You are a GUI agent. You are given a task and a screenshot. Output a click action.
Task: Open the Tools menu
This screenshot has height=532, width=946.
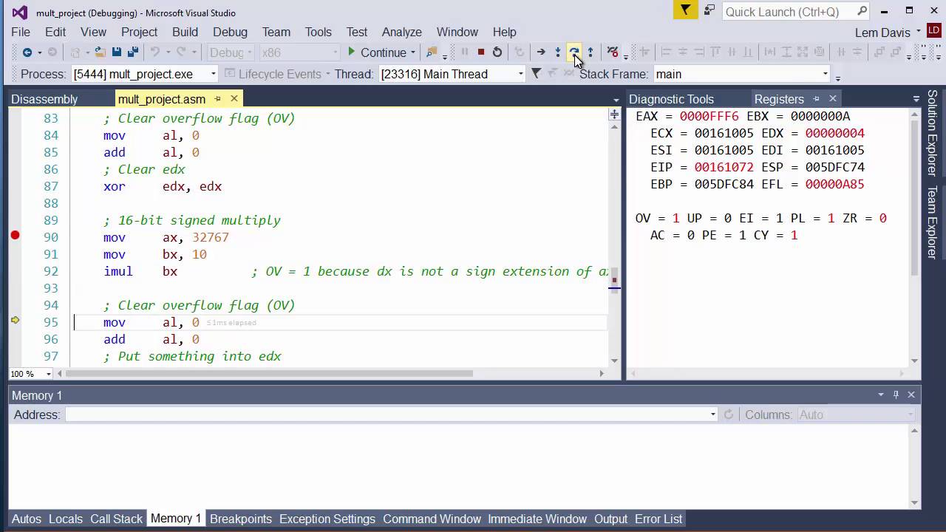tap(318, 32)
